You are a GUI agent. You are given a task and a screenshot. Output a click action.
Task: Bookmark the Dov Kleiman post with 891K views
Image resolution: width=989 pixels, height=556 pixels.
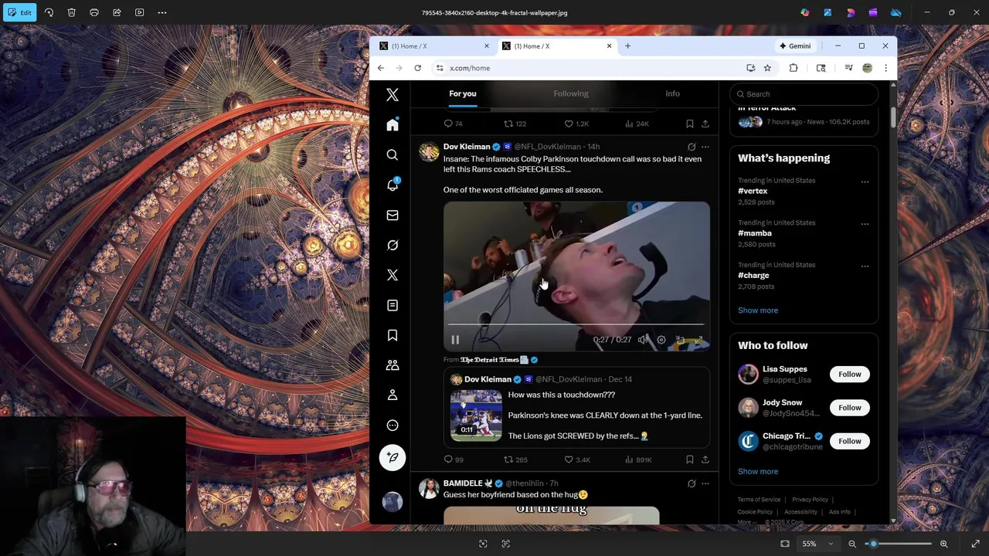pyautogui.click(x=689, y=459)
